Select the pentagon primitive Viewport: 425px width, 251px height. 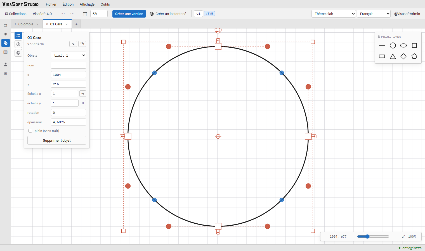[x=414, y=56]
